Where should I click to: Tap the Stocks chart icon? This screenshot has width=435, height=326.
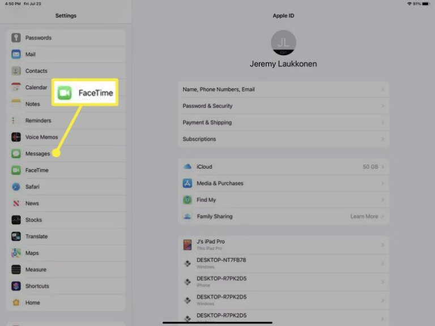[16, 220]
